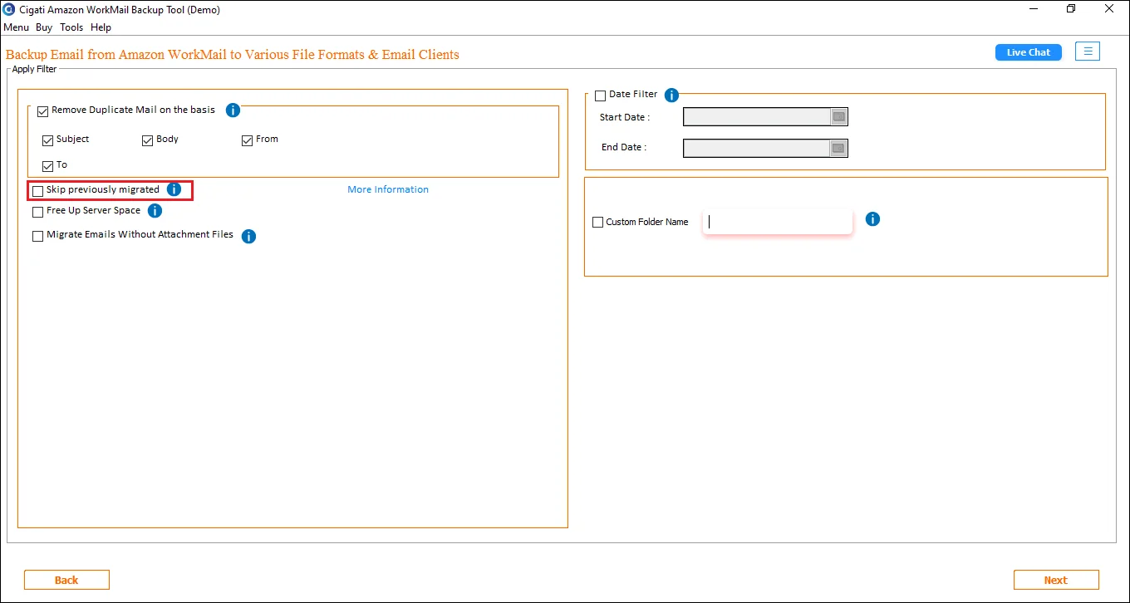
Task: Uncheck Remove Duplicate Mail on the basis
Action: coord(43,111)
